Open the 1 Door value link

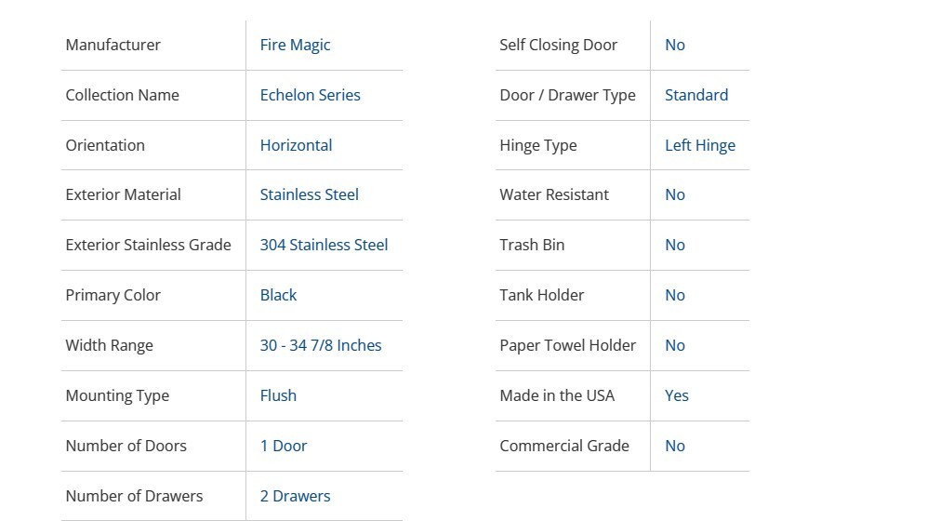click(284, 446)
